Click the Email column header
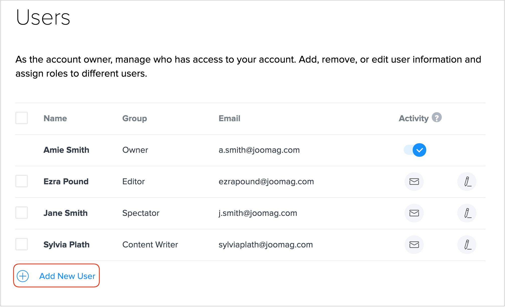Screen dimensions: 505x307 pos(229,118)
